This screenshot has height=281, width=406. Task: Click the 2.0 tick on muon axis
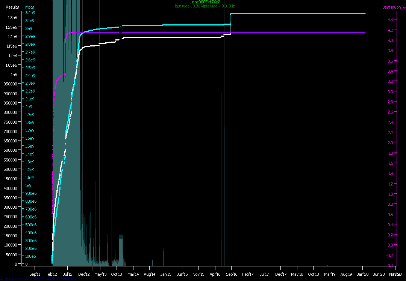point(390,143)
